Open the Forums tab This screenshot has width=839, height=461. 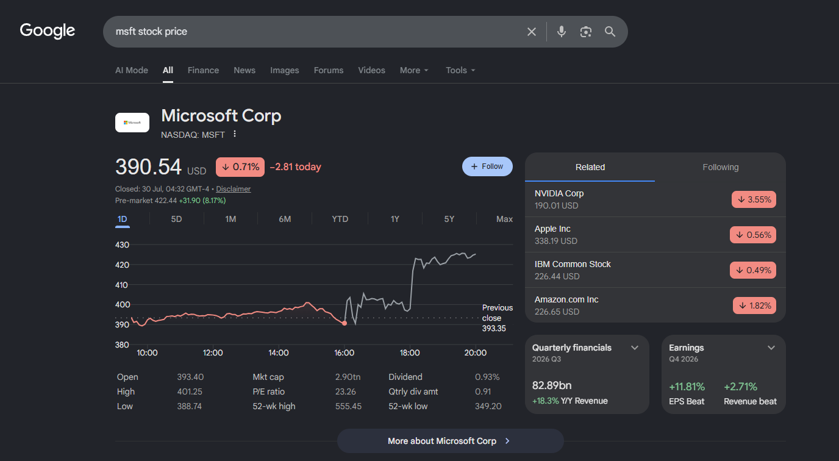(329, 70)
